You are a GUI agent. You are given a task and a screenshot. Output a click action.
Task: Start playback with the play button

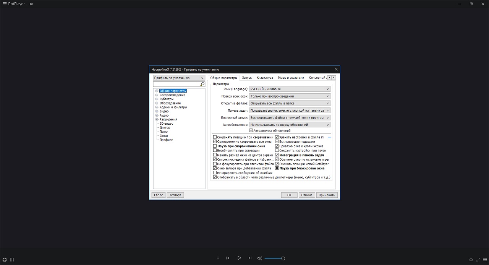click(239, 258)
